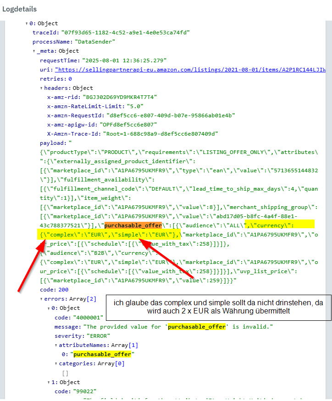Viewport: 332px width, 401px height.
Task: Collapse the _meta Object node
Action: coord(34,51)
